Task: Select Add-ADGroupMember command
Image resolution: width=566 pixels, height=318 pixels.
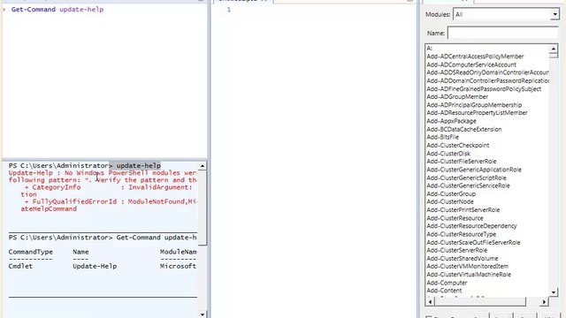Action: (x=457, y=96)
